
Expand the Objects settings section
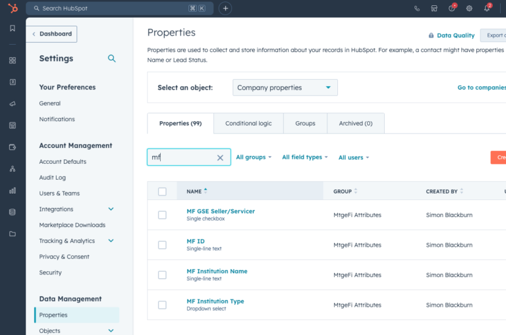[x=111, y=331]
